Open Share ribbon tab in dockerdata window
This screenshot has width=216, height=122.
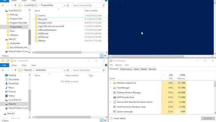click(x=24, y=65)
